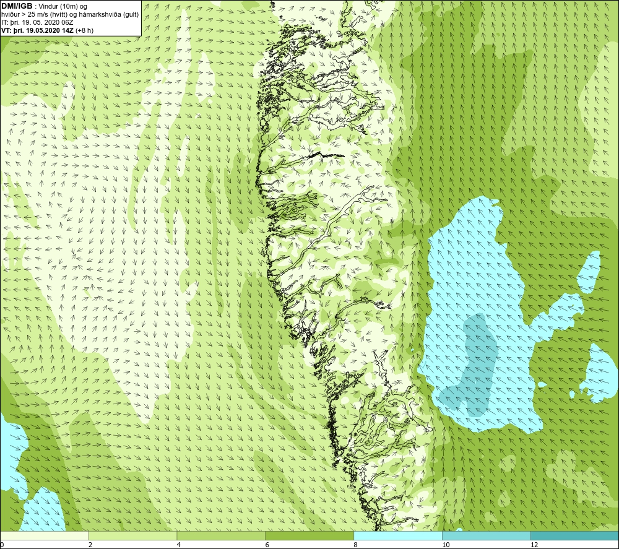Screen dimensions: 619x549
Task: Click the scale label '0'
Action: [2, 545]
